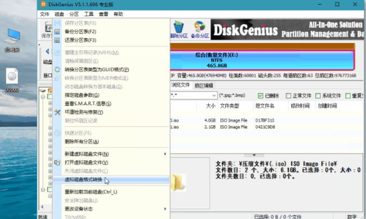Viewport: 366px width, 219px height.
Task: Choose 坏道检测与修复(Y) entry
Action: [111, 112]
